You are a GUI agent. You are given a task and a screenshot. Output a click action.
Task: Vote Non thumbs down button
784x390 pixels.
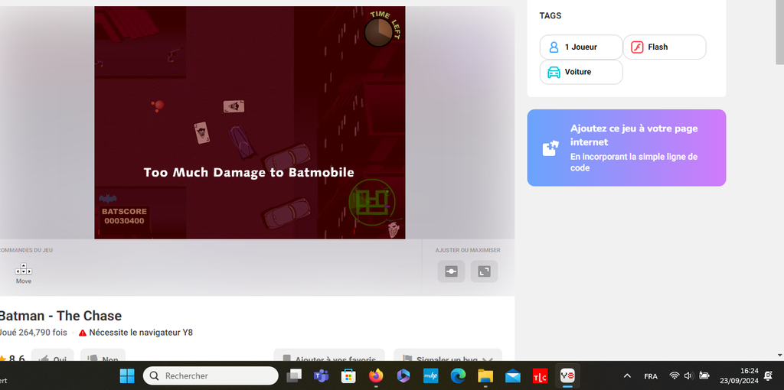tap(103, 355)
